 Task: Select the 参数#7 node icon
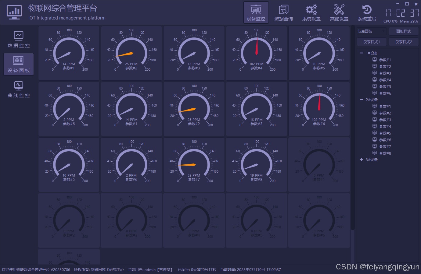pyautogui.click(x=375, y=146)
